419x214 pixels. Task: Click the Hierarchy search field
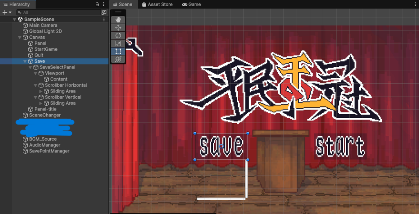tap(58, 12)
